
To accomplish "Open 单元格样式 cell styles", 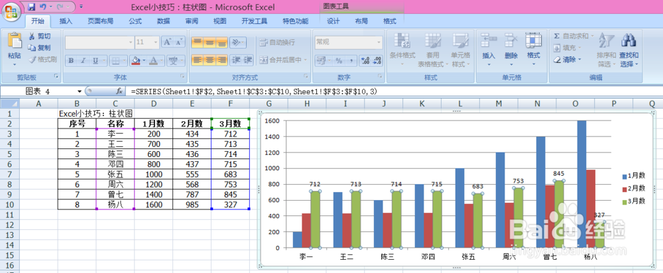I will [461, 50].
